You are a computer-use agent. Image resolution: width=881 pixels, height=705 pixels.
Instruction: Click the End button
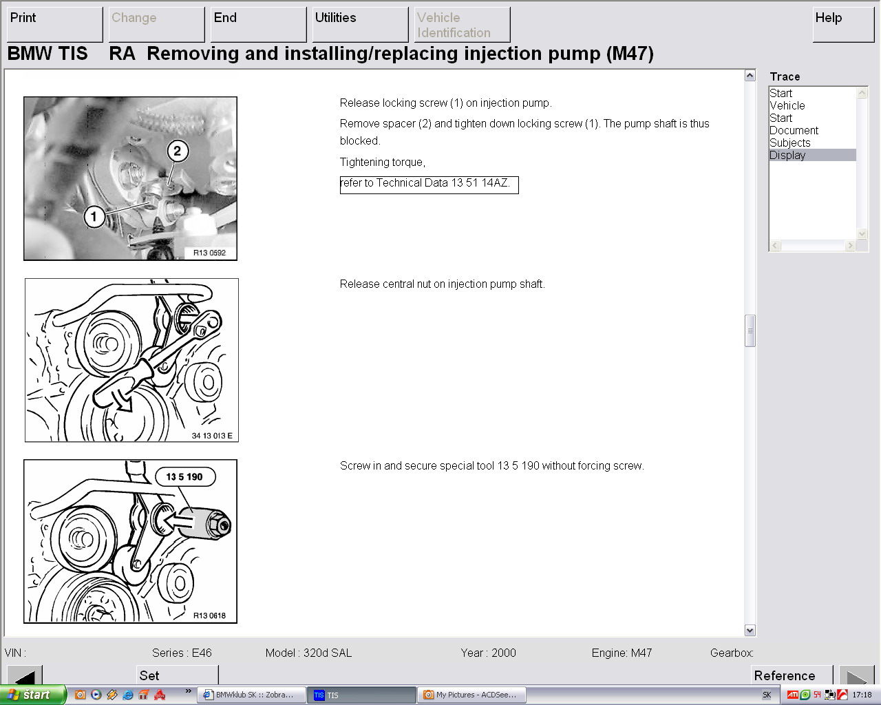[x=258, y=24]
